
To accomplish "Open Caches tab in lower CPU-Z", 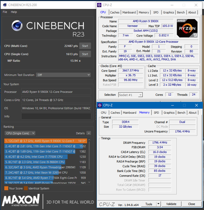I will [x=115, y=113].
